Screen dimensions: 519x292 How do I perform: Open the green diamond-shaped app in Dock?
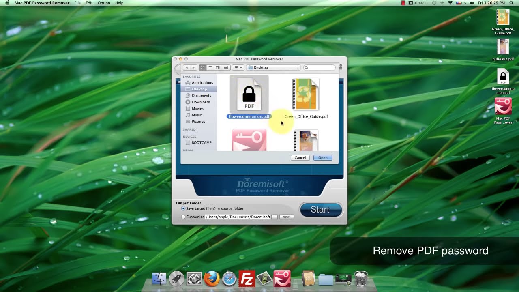(264, 279)
